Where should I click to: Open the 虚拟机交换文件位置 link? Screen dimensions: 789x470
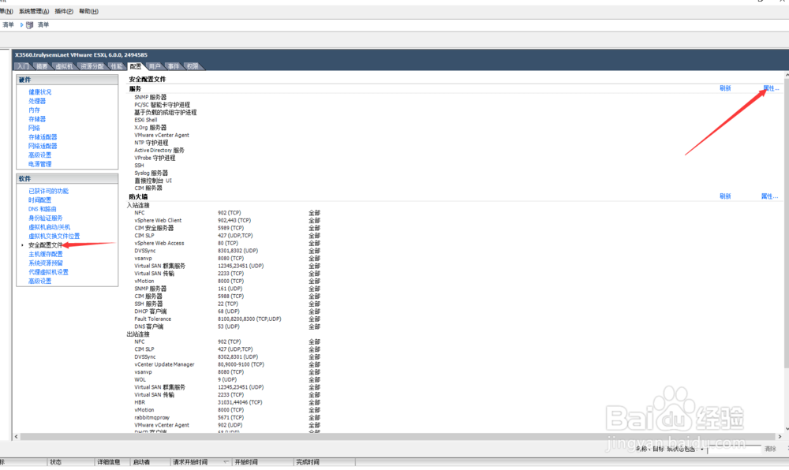pyautogui.click(x=54, y=237)
